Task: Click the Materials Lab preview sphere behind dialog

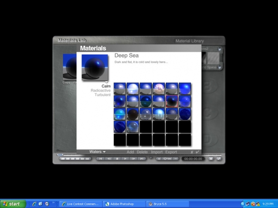Action: [69, 67]
